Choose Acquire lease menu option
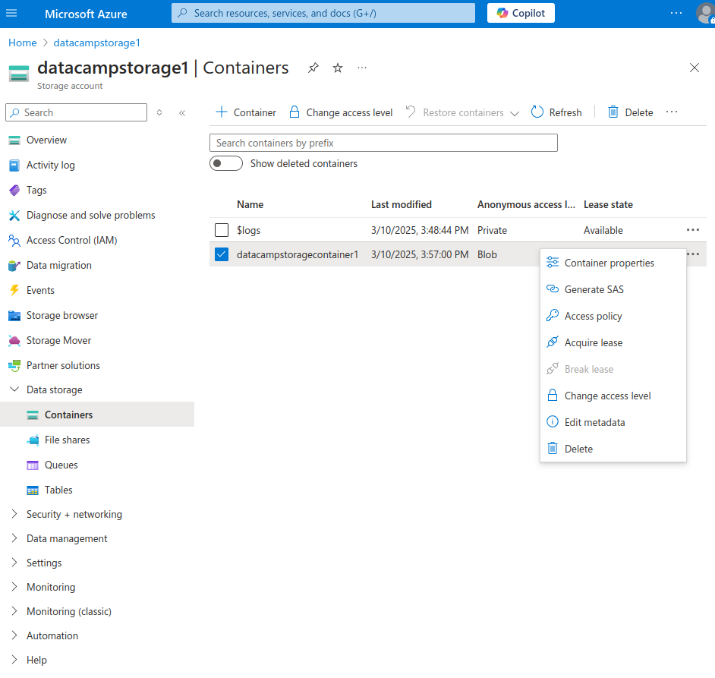The image size is (715, 678). (613, 342)
